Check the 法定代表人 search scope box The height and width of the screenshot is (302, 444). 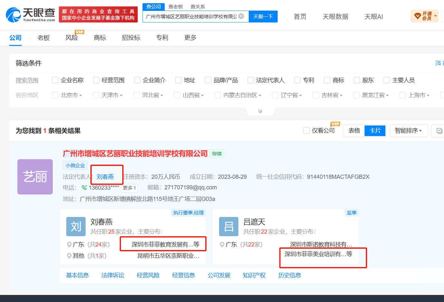[250, 80]
